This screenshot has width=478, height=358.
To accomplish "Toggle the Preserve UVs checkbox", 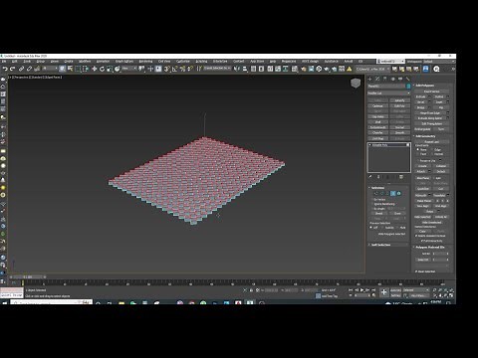I will coord(418,161).
